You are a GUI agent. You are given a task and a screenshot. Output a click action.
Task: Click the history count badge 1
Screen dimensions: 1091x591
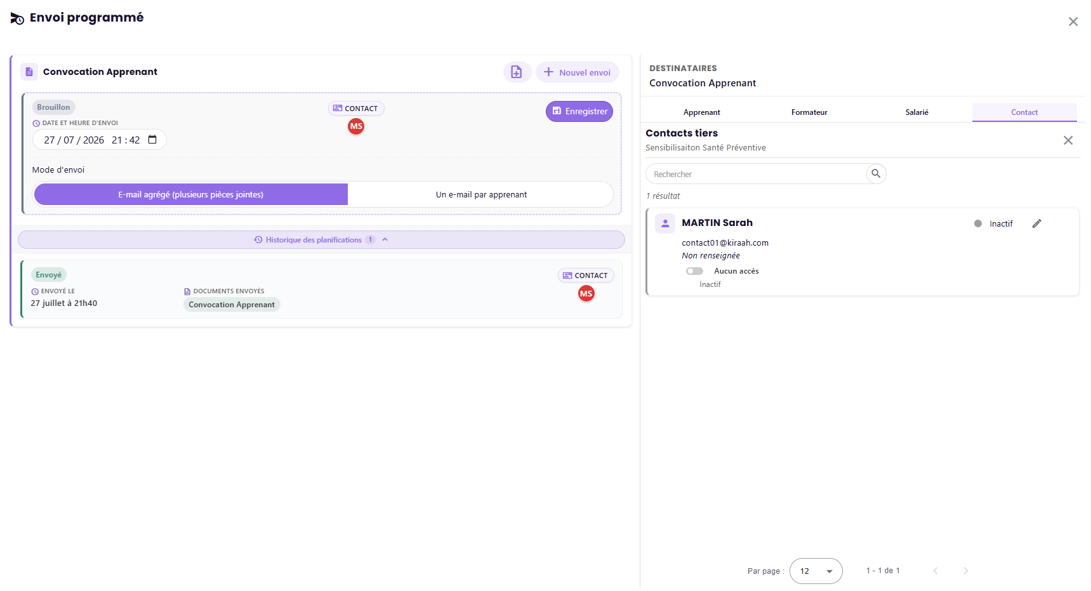tap(370, 240)
